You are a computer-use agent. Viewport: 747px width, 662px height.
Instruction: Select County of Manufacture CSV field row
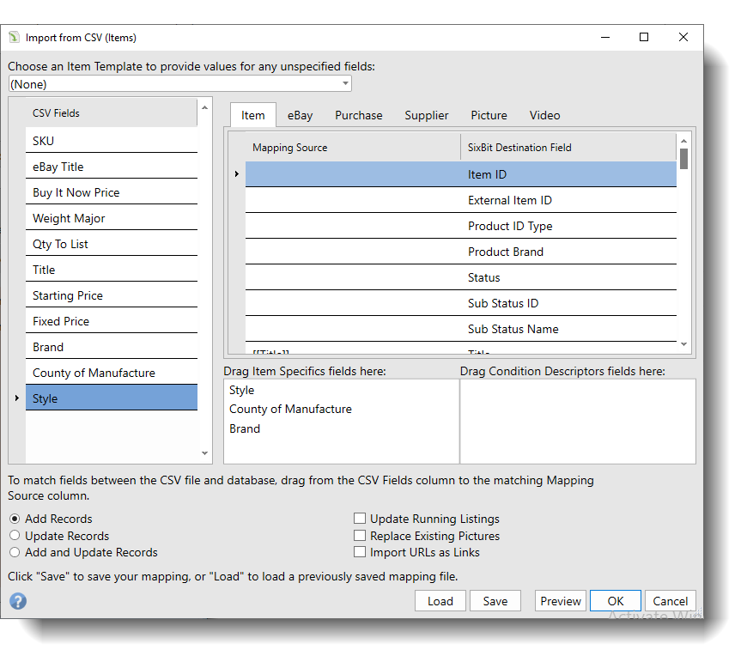[112, 372]
